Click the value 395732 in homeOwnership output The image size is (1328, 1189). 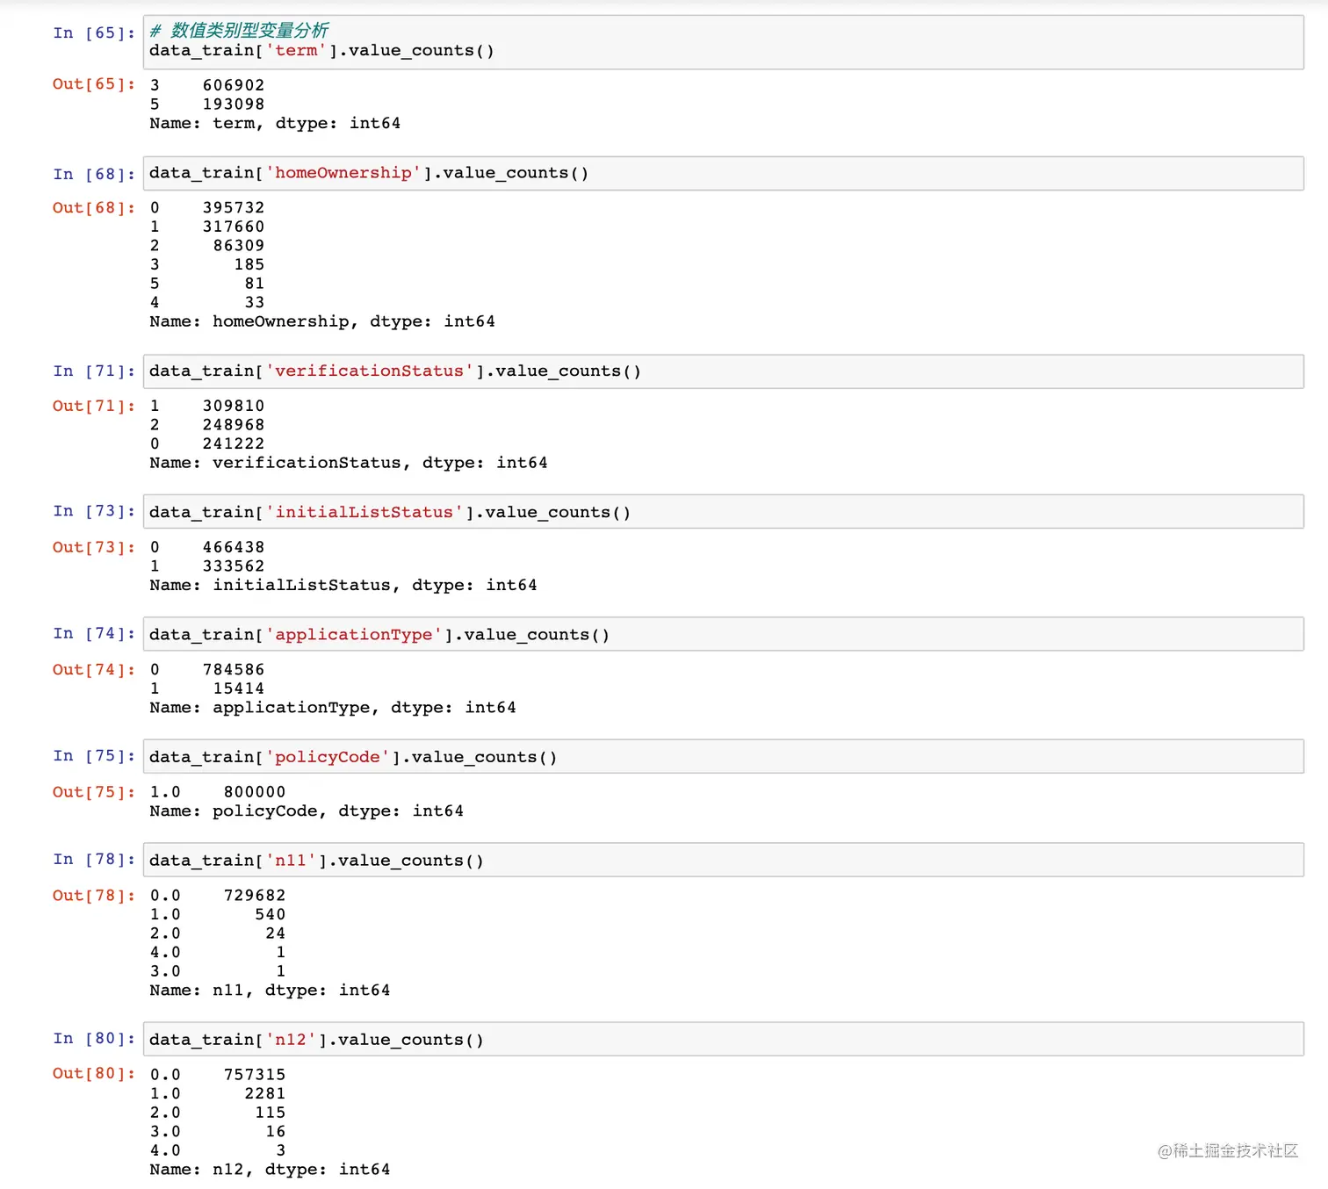[x=234, y=208]
